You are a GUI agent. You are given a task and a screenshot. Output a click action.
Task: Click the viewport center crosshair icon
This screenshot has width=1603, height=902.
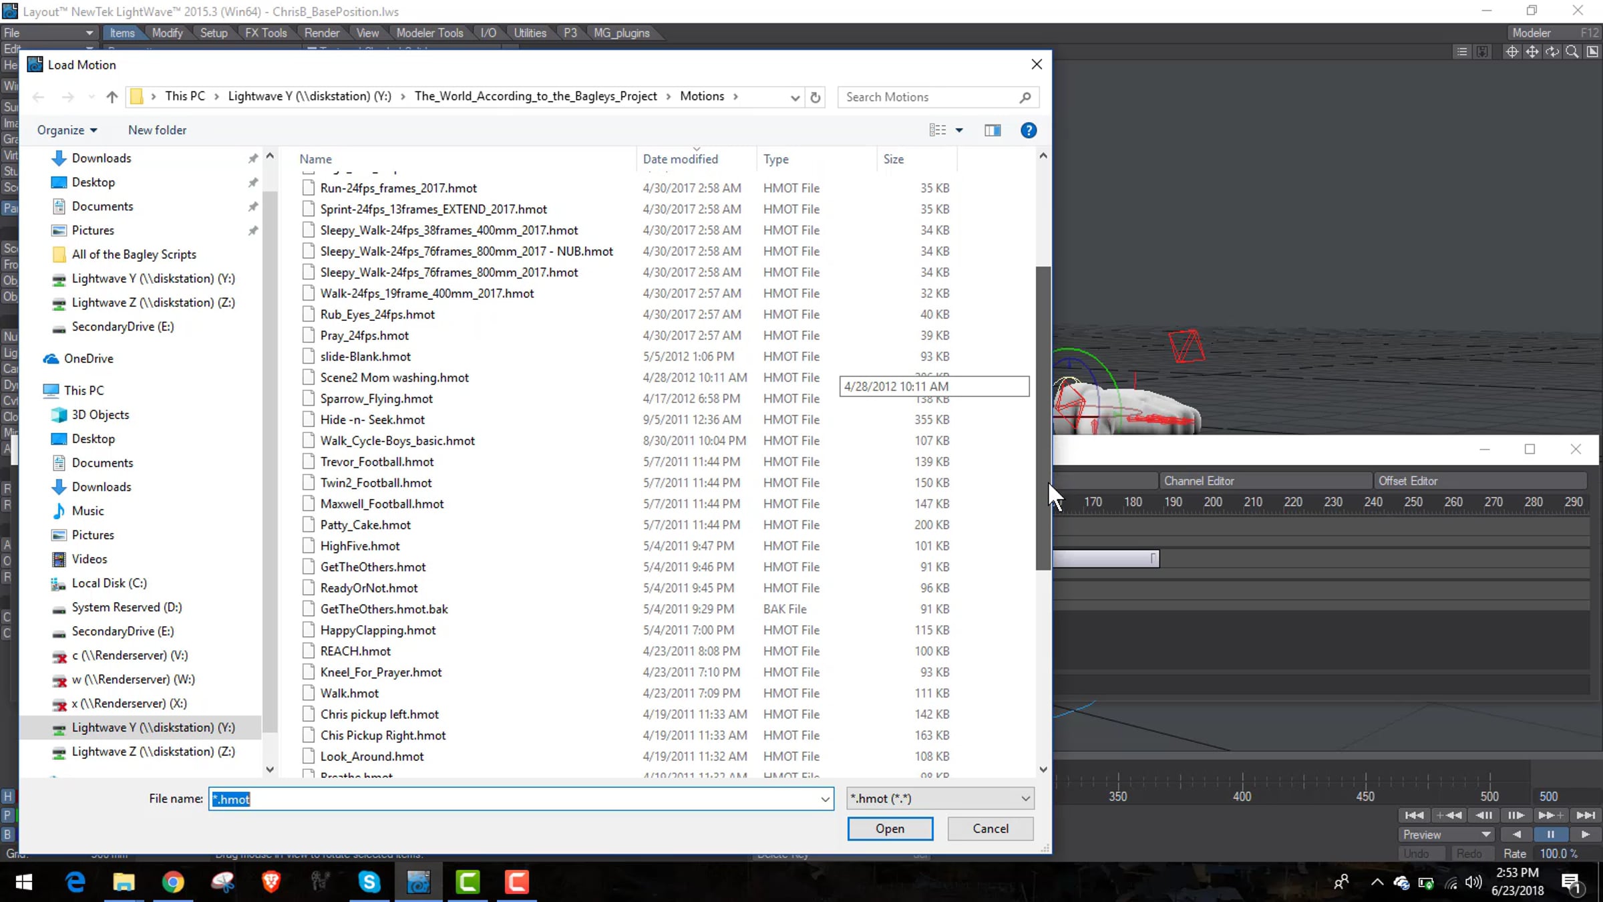(1511, 52)
